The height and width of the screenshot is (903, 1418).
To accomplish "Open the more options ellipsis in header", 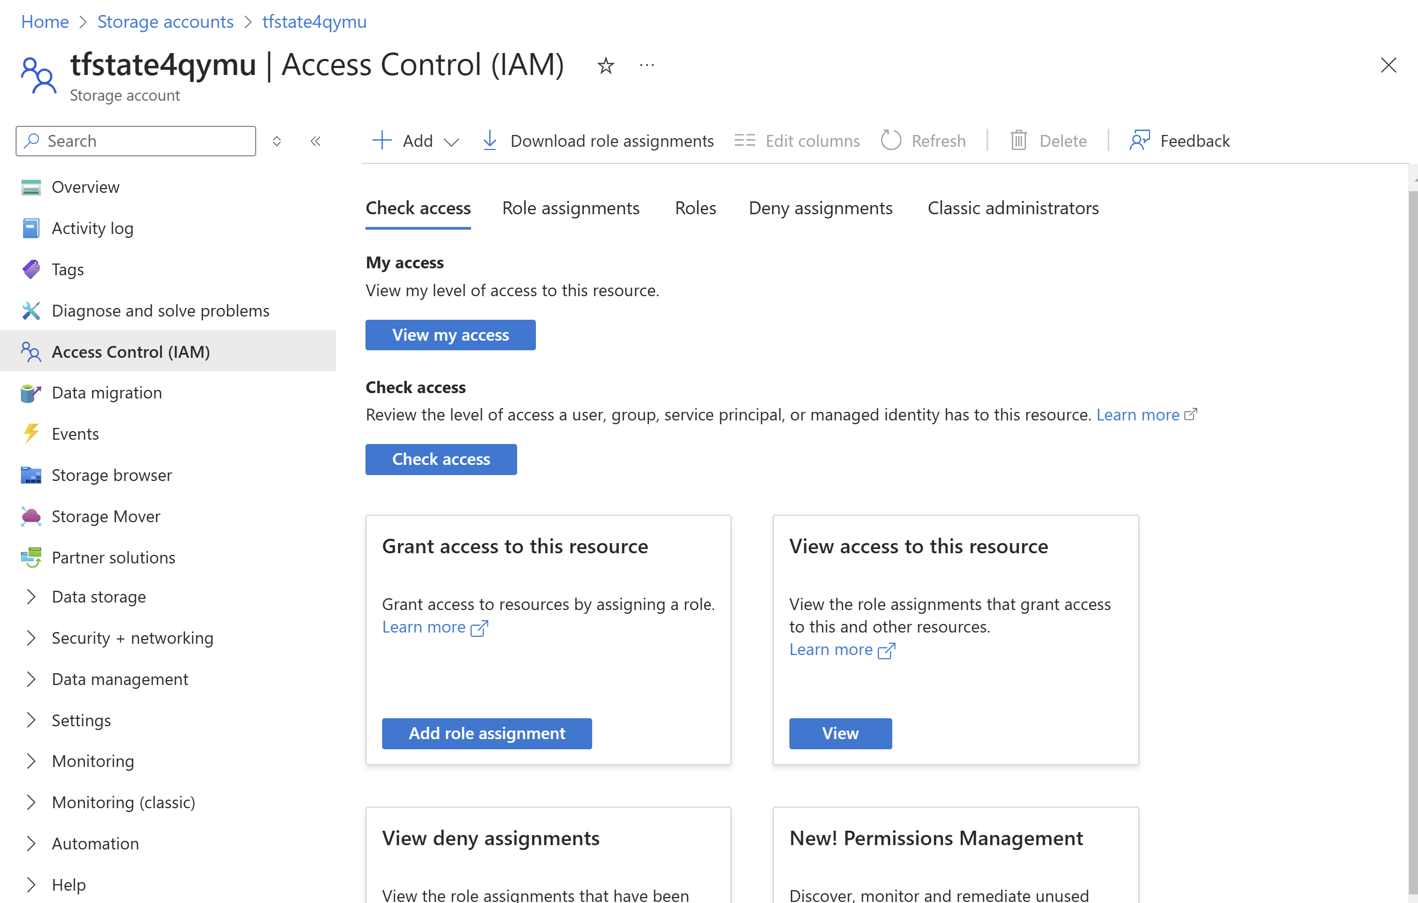I will tap(647, 65).
